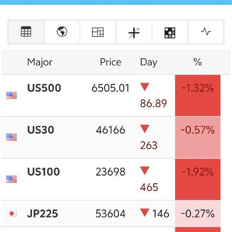Sort by the Day column header
The height and width of the screenshot is (232, 232).
pyautogui.click(x=148, y=62)
